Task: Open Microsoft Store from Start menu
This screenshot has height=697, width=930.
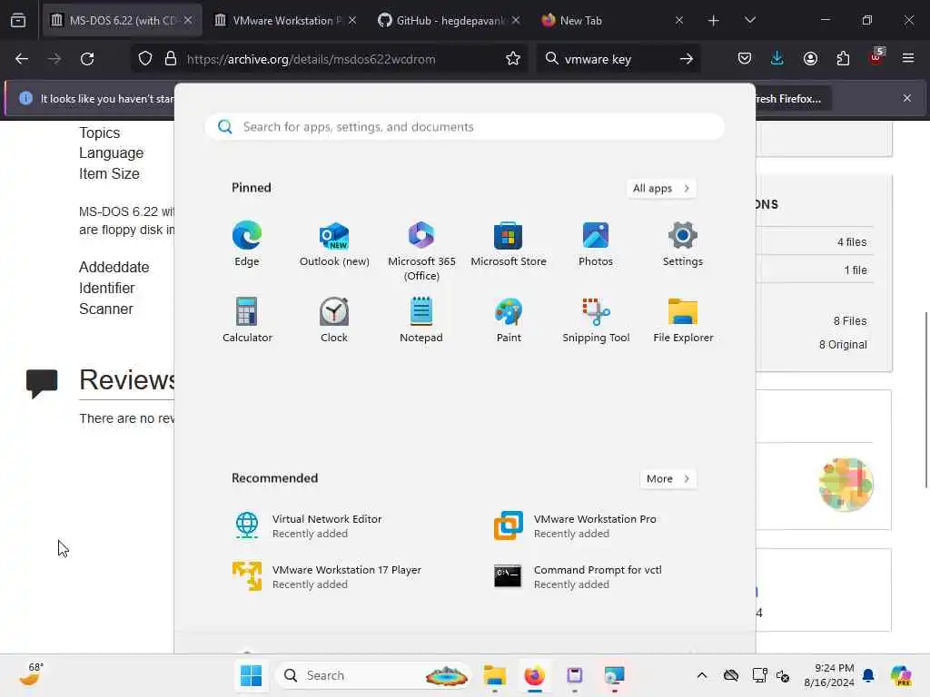Action: [x=509, y=243]
